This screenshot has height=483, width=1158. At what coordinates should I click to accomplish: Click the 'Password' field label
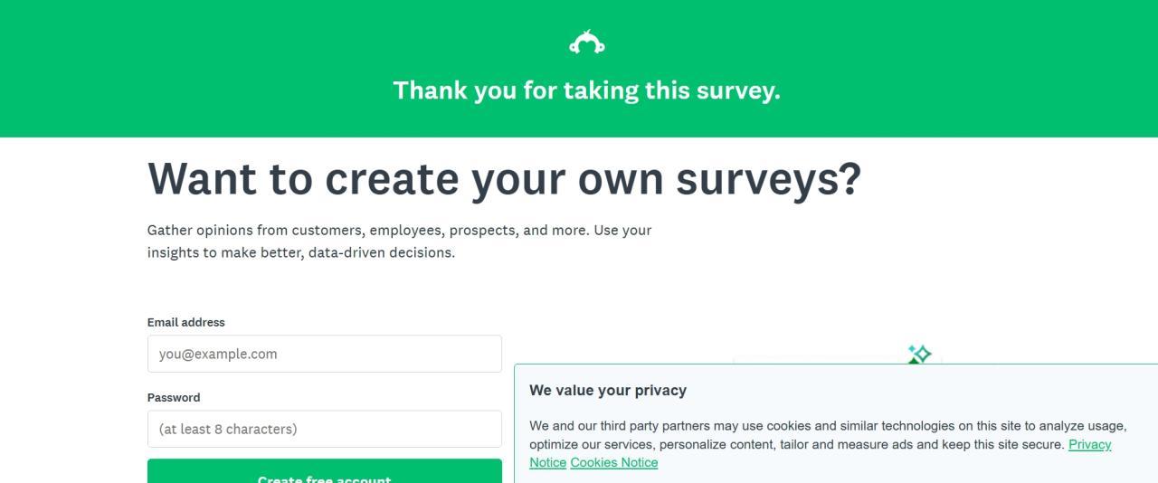(x=174, y=397)
